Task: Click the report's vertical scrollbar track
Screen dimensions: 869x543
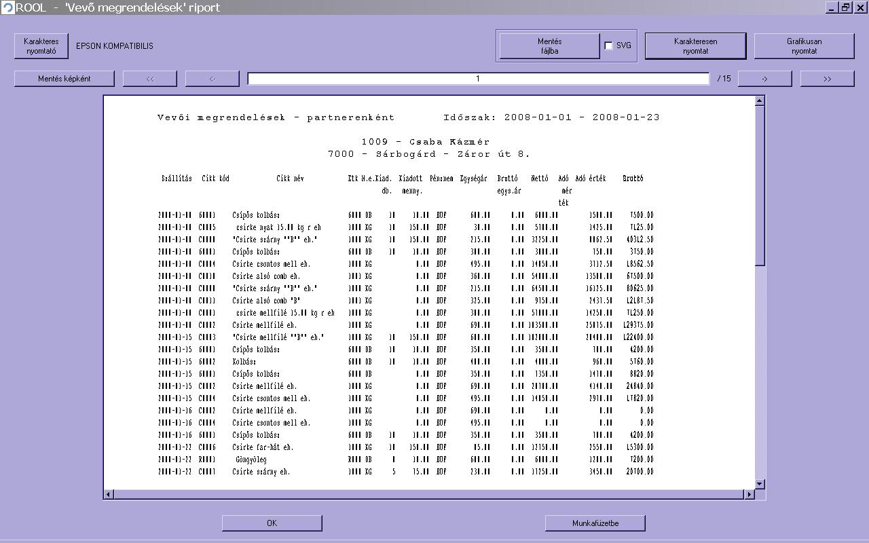Action: click(x=760, y=373)
